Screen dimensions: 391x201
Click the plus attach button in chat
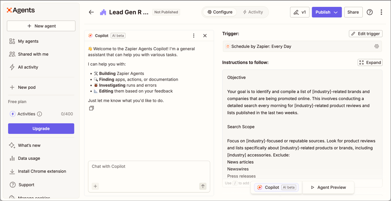tap(95, 186)
